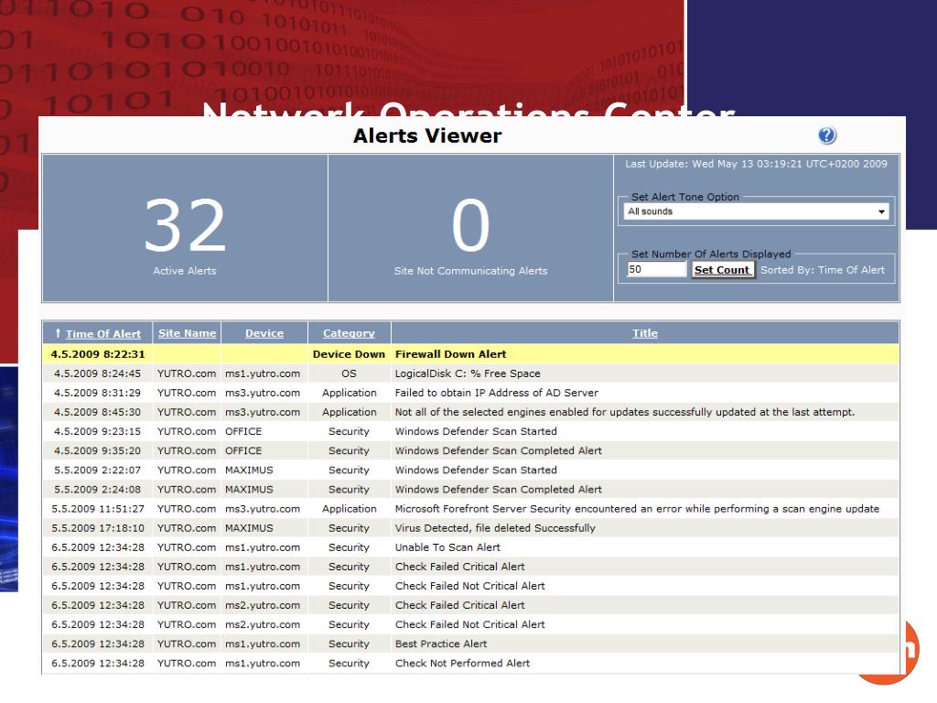The height and width of the screenshot is (703, 937).
Task: Select OFFICE Windows Defender Scan Completed Alert
Action: [x=499, y=450]
